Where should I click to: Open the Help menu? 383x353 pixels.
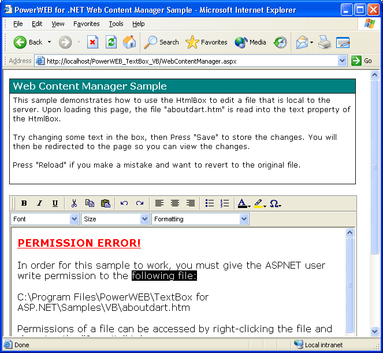pyautogui.click(x=139, y=24)
